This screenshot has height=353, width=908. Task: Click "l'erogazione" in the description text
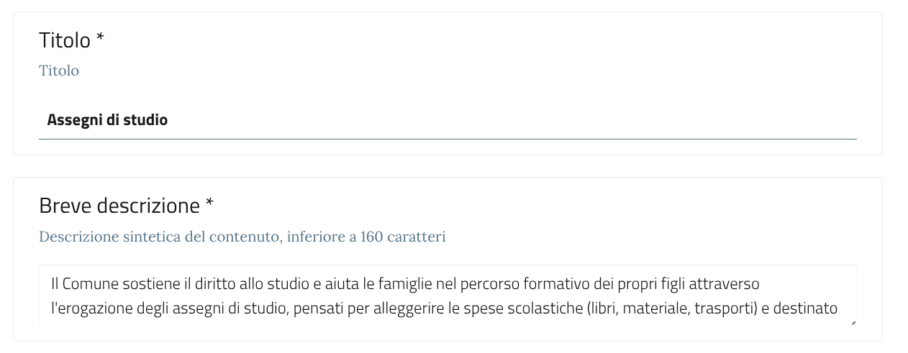(x=86, y=310)
